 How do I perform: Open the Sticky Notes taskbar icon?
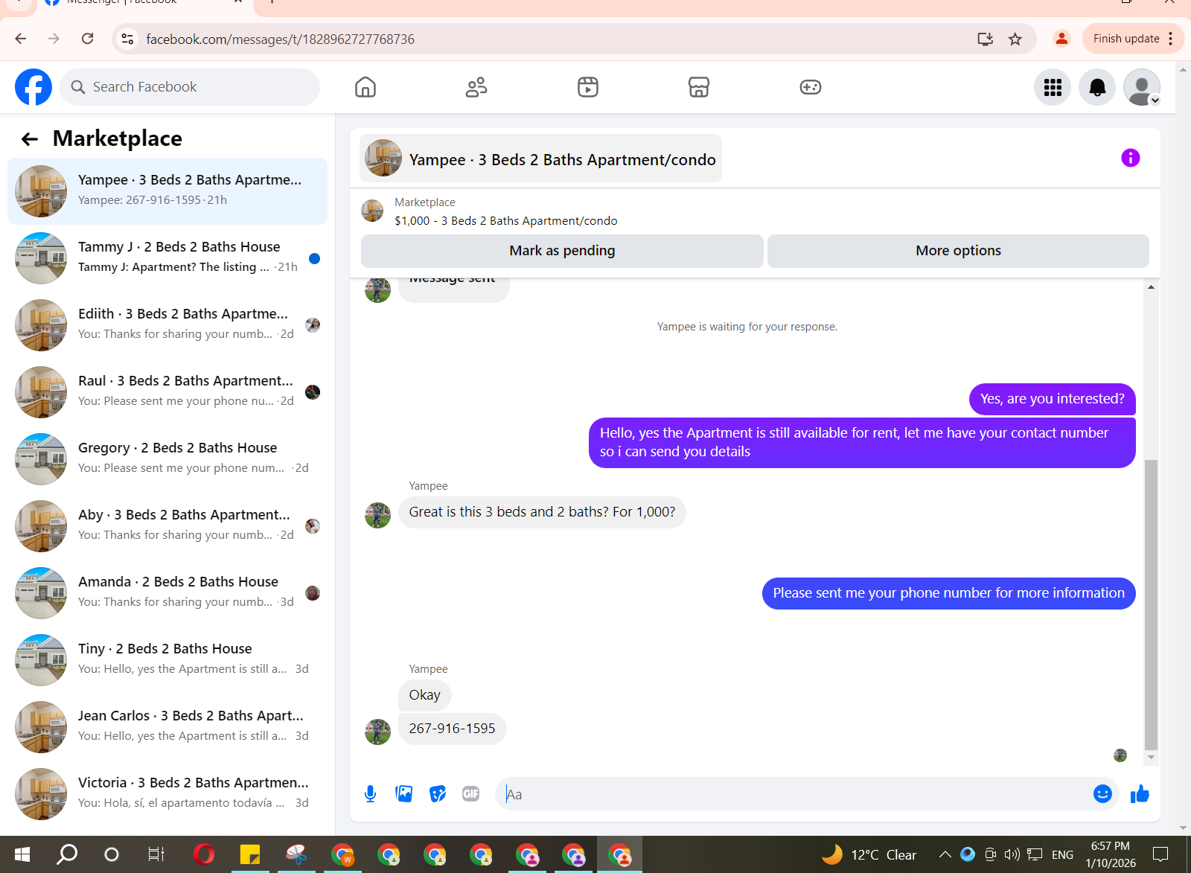250,854
